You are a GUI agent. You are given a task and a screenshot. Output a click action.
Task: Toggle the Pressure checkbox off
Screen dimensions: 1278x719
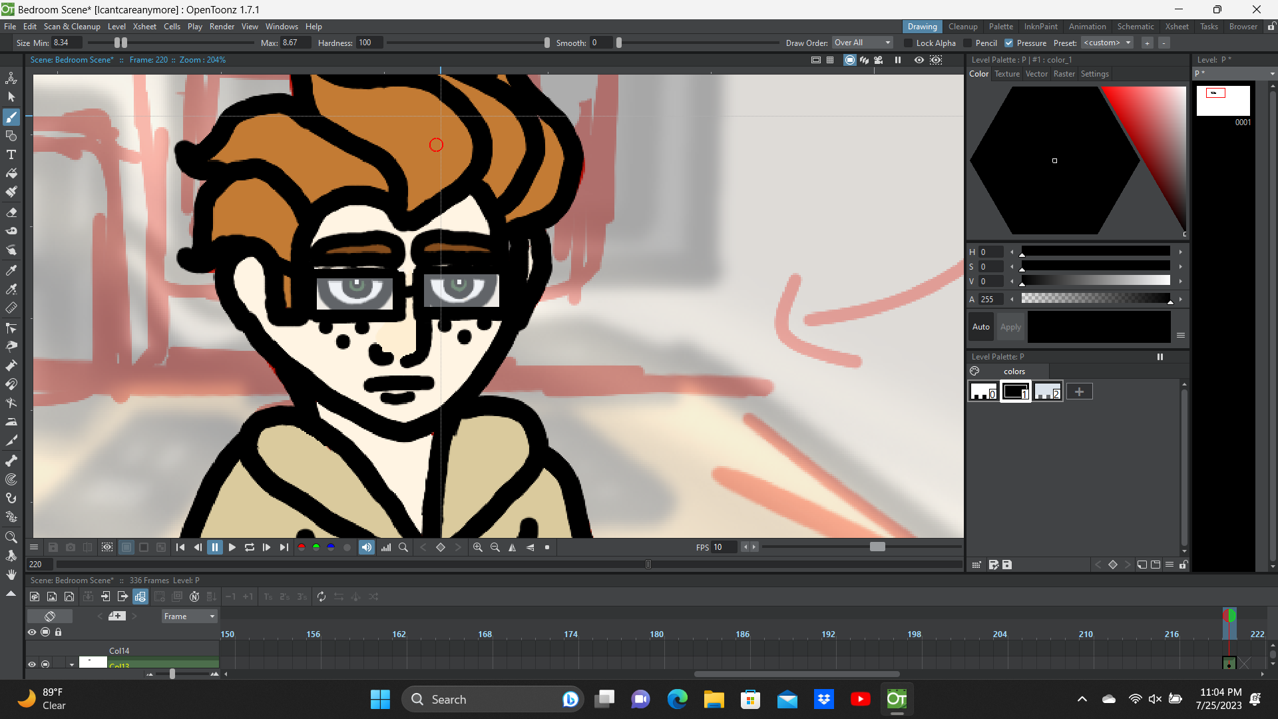coord(1010,43)
